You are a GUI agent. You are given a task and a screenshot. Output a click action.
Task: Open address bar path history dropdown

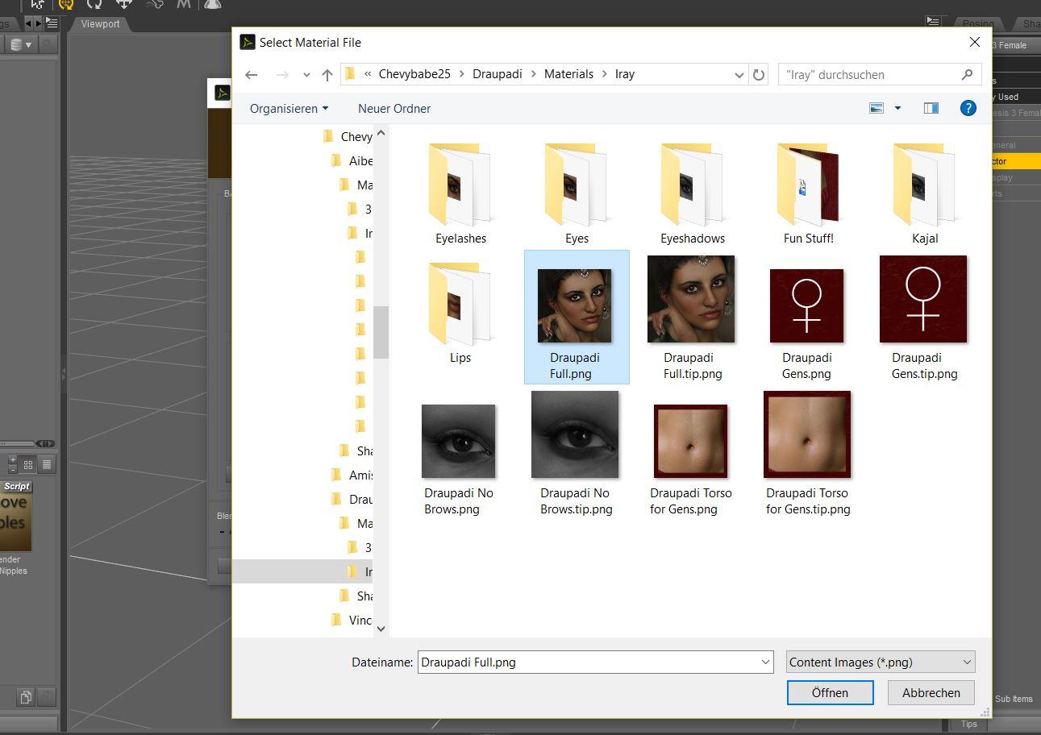coord(739,75)
